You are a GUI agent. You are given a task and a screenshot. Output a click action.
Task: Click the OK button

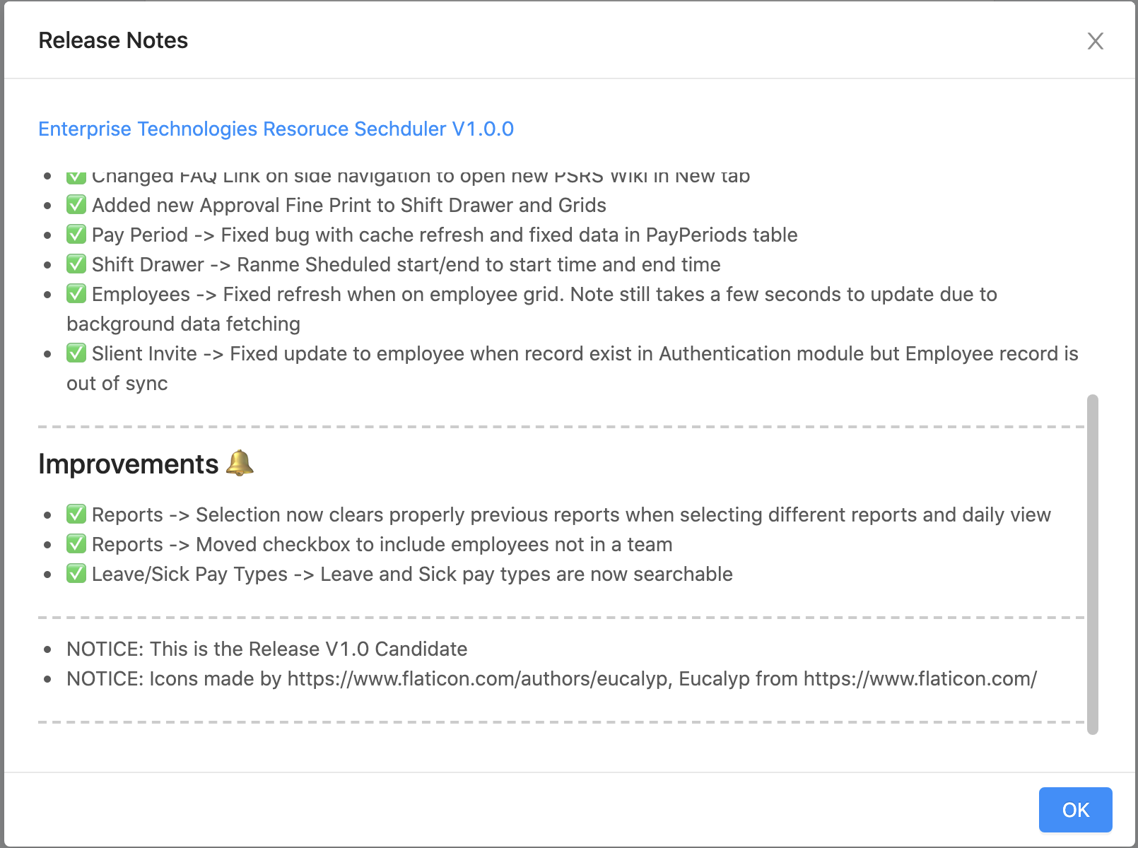click(x=1075, y=810)
